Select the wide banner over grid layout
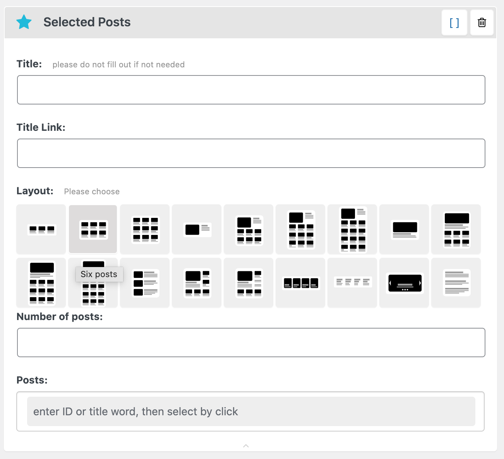Screen dimensions: 504x459 click(x=456, y=229)
